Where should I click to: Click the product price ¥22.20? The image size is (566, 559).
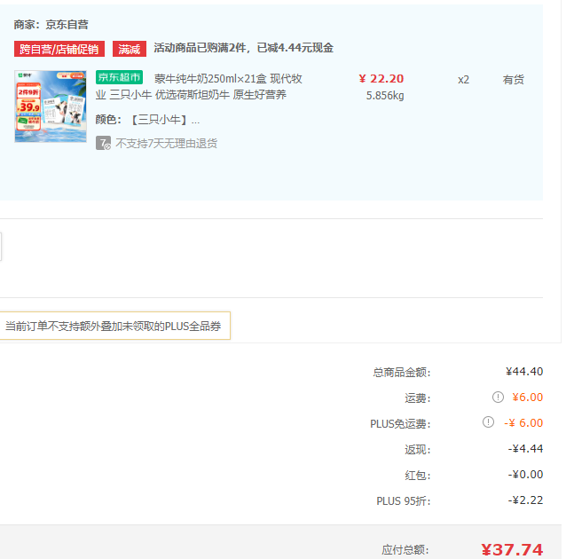coord(381,79)
